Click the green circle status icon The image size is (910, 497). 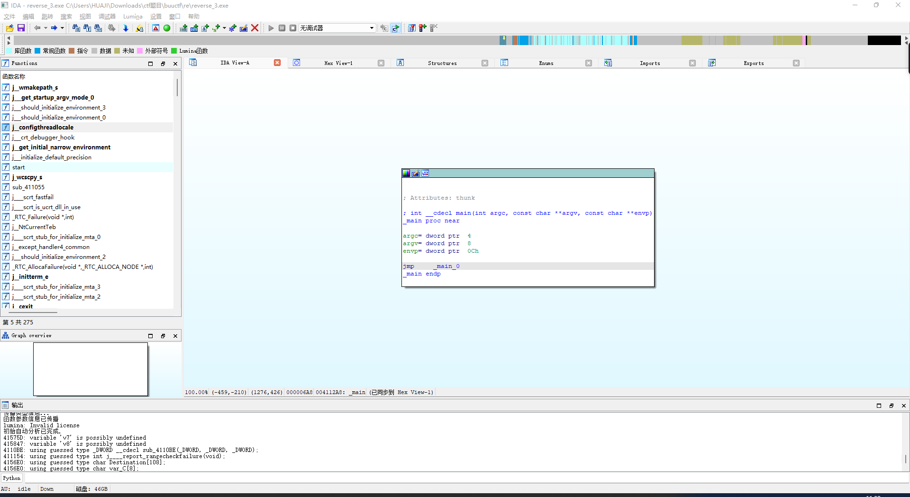(x=167, y=28)
